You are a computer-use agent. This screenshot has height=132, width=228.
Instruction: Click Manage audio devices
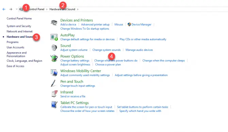pyautogui.click(x=139, y=50)
